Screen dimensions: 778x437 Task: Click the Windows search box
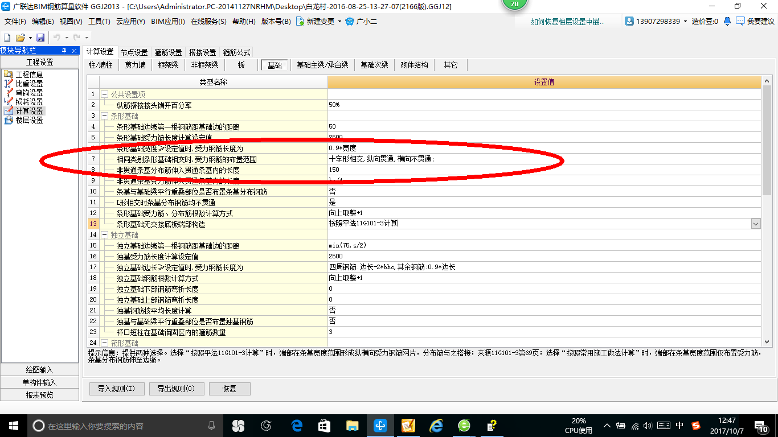click(x=125, y=426)
